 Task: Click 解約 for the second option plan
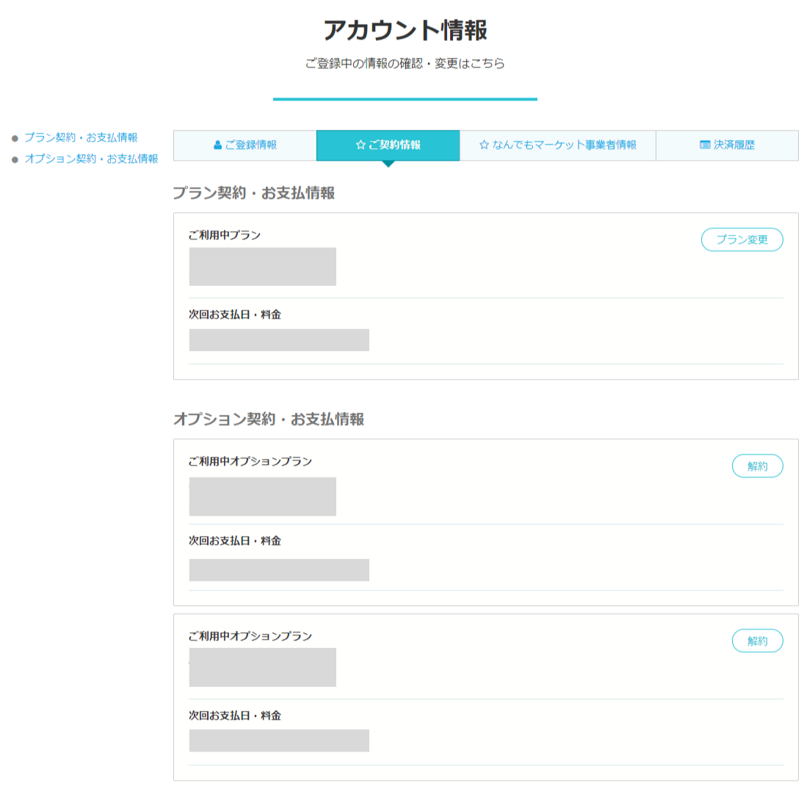(758, 641)
